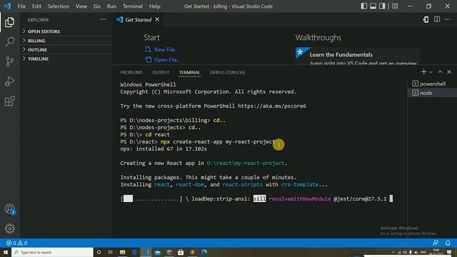Viewport: 457px width, 257px height.
Task: Close the terminal panel
Action: pyautogui.click(x=449, y=71)
